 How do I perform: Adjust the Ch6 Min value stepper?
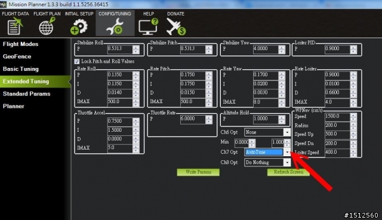(x=252, y=143)
